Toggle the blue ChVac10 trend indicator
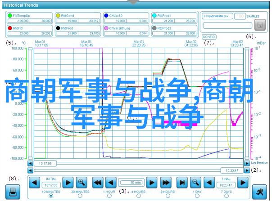 (x=106, y=16)
